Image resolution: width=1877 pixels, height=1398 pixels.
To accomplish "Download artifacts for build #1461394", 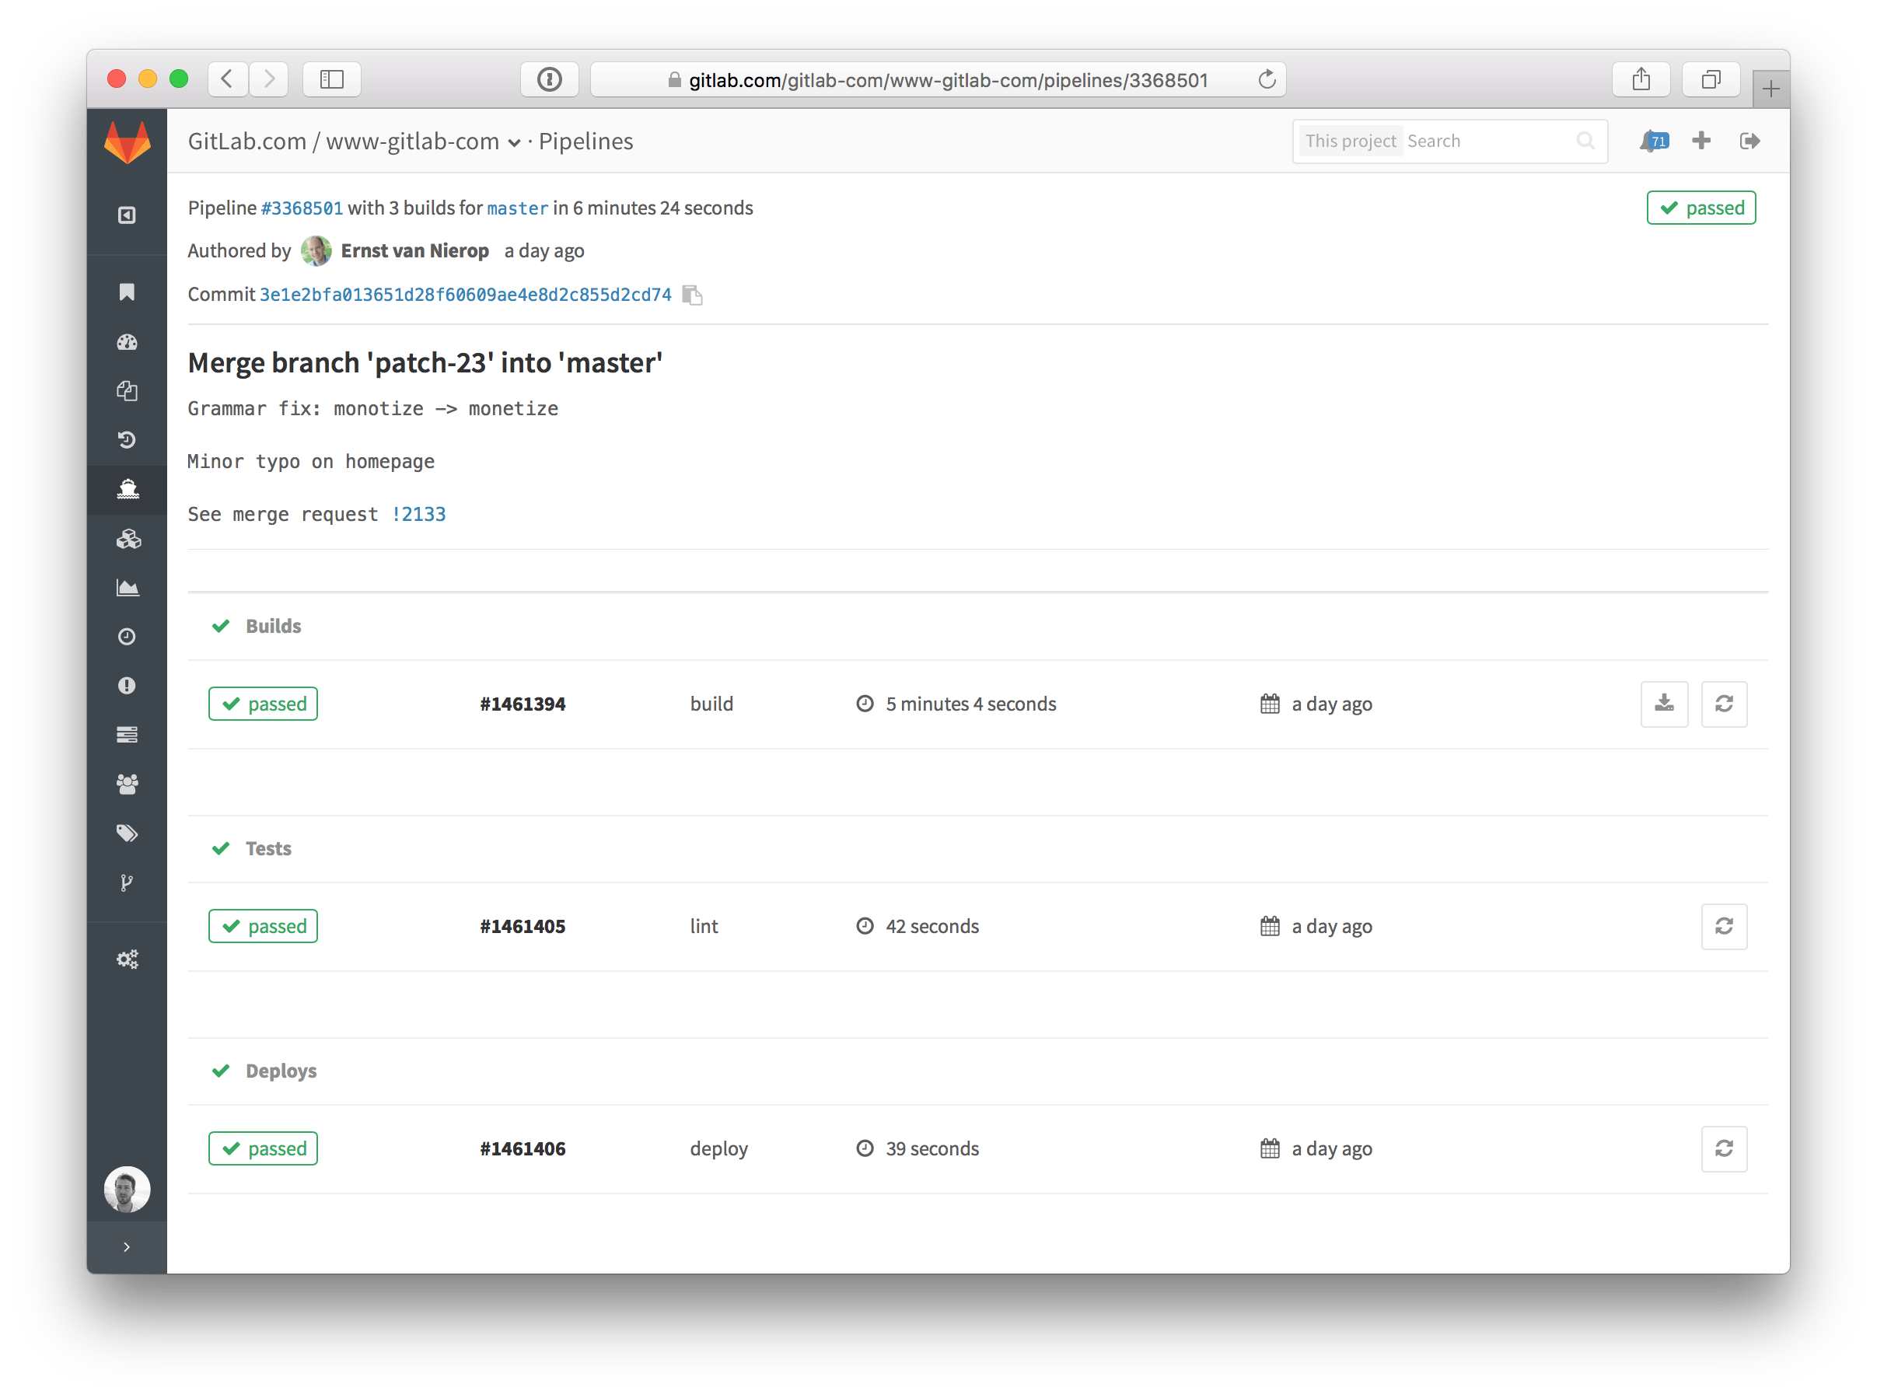I will (x=1664, y=703).
